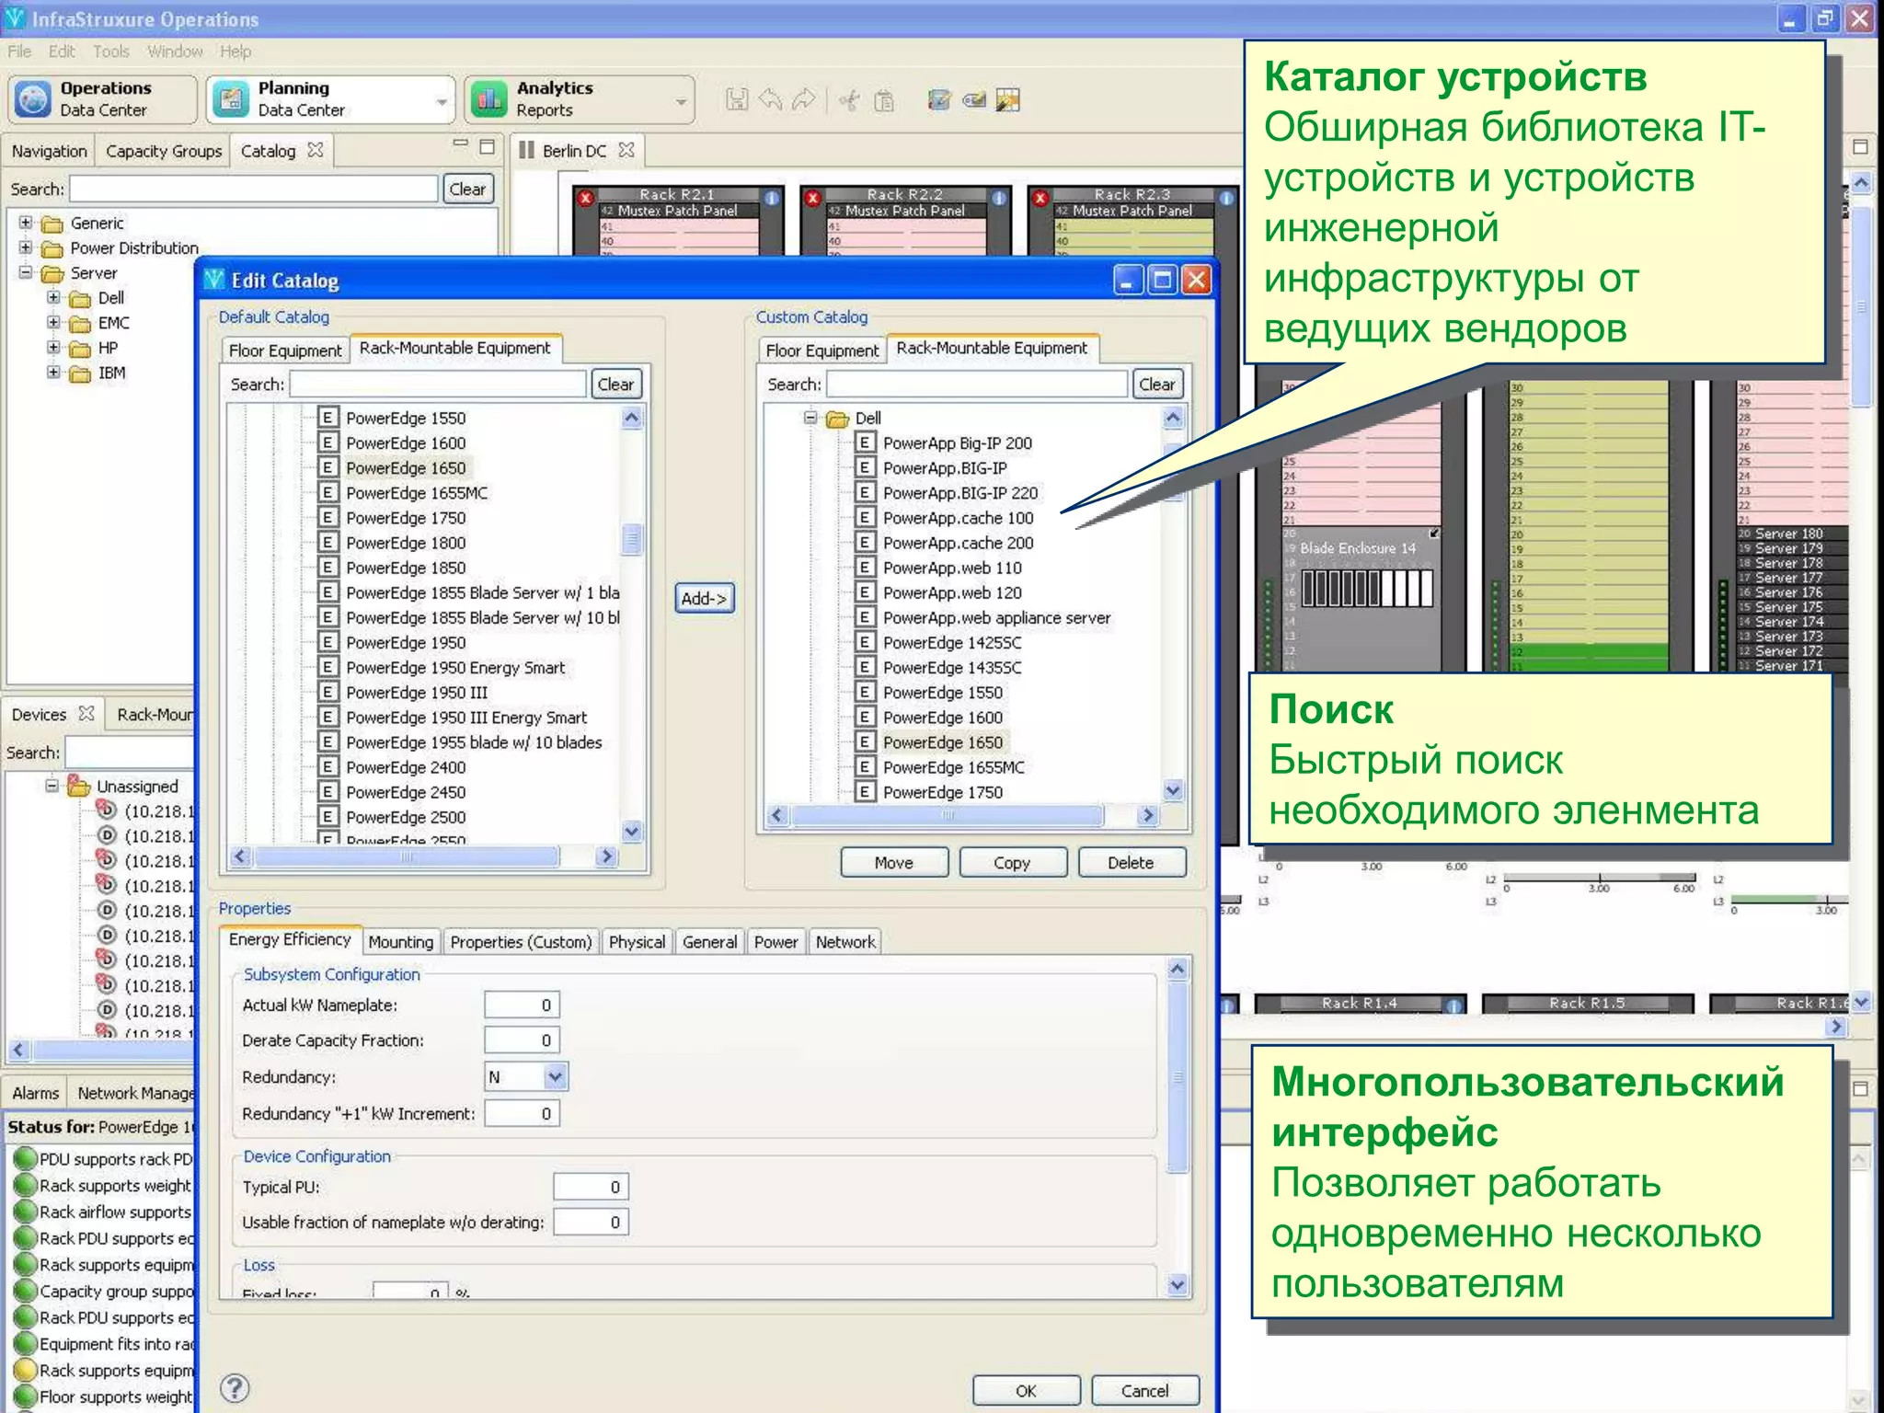Screen dimensions: 1884x1413
Task: Click the Paste clipboard toolbar icon
Action: point(883,99)
